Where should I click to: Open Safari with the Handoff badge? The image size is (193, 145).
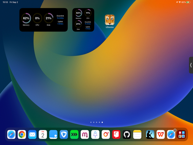click(x=171, y=134)
